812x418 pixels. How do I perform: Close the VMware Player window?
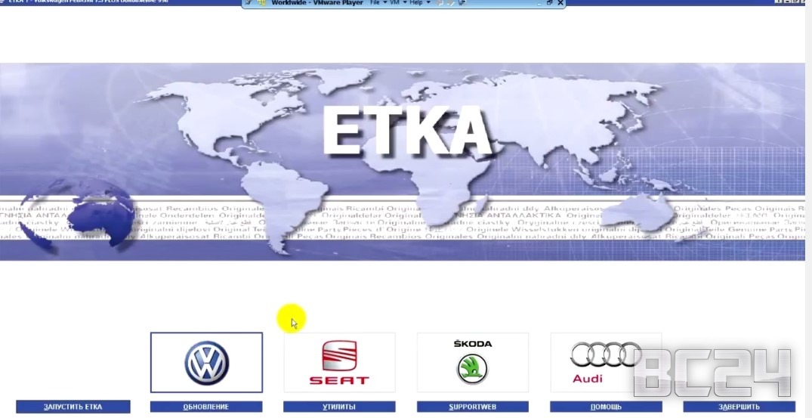560,3
